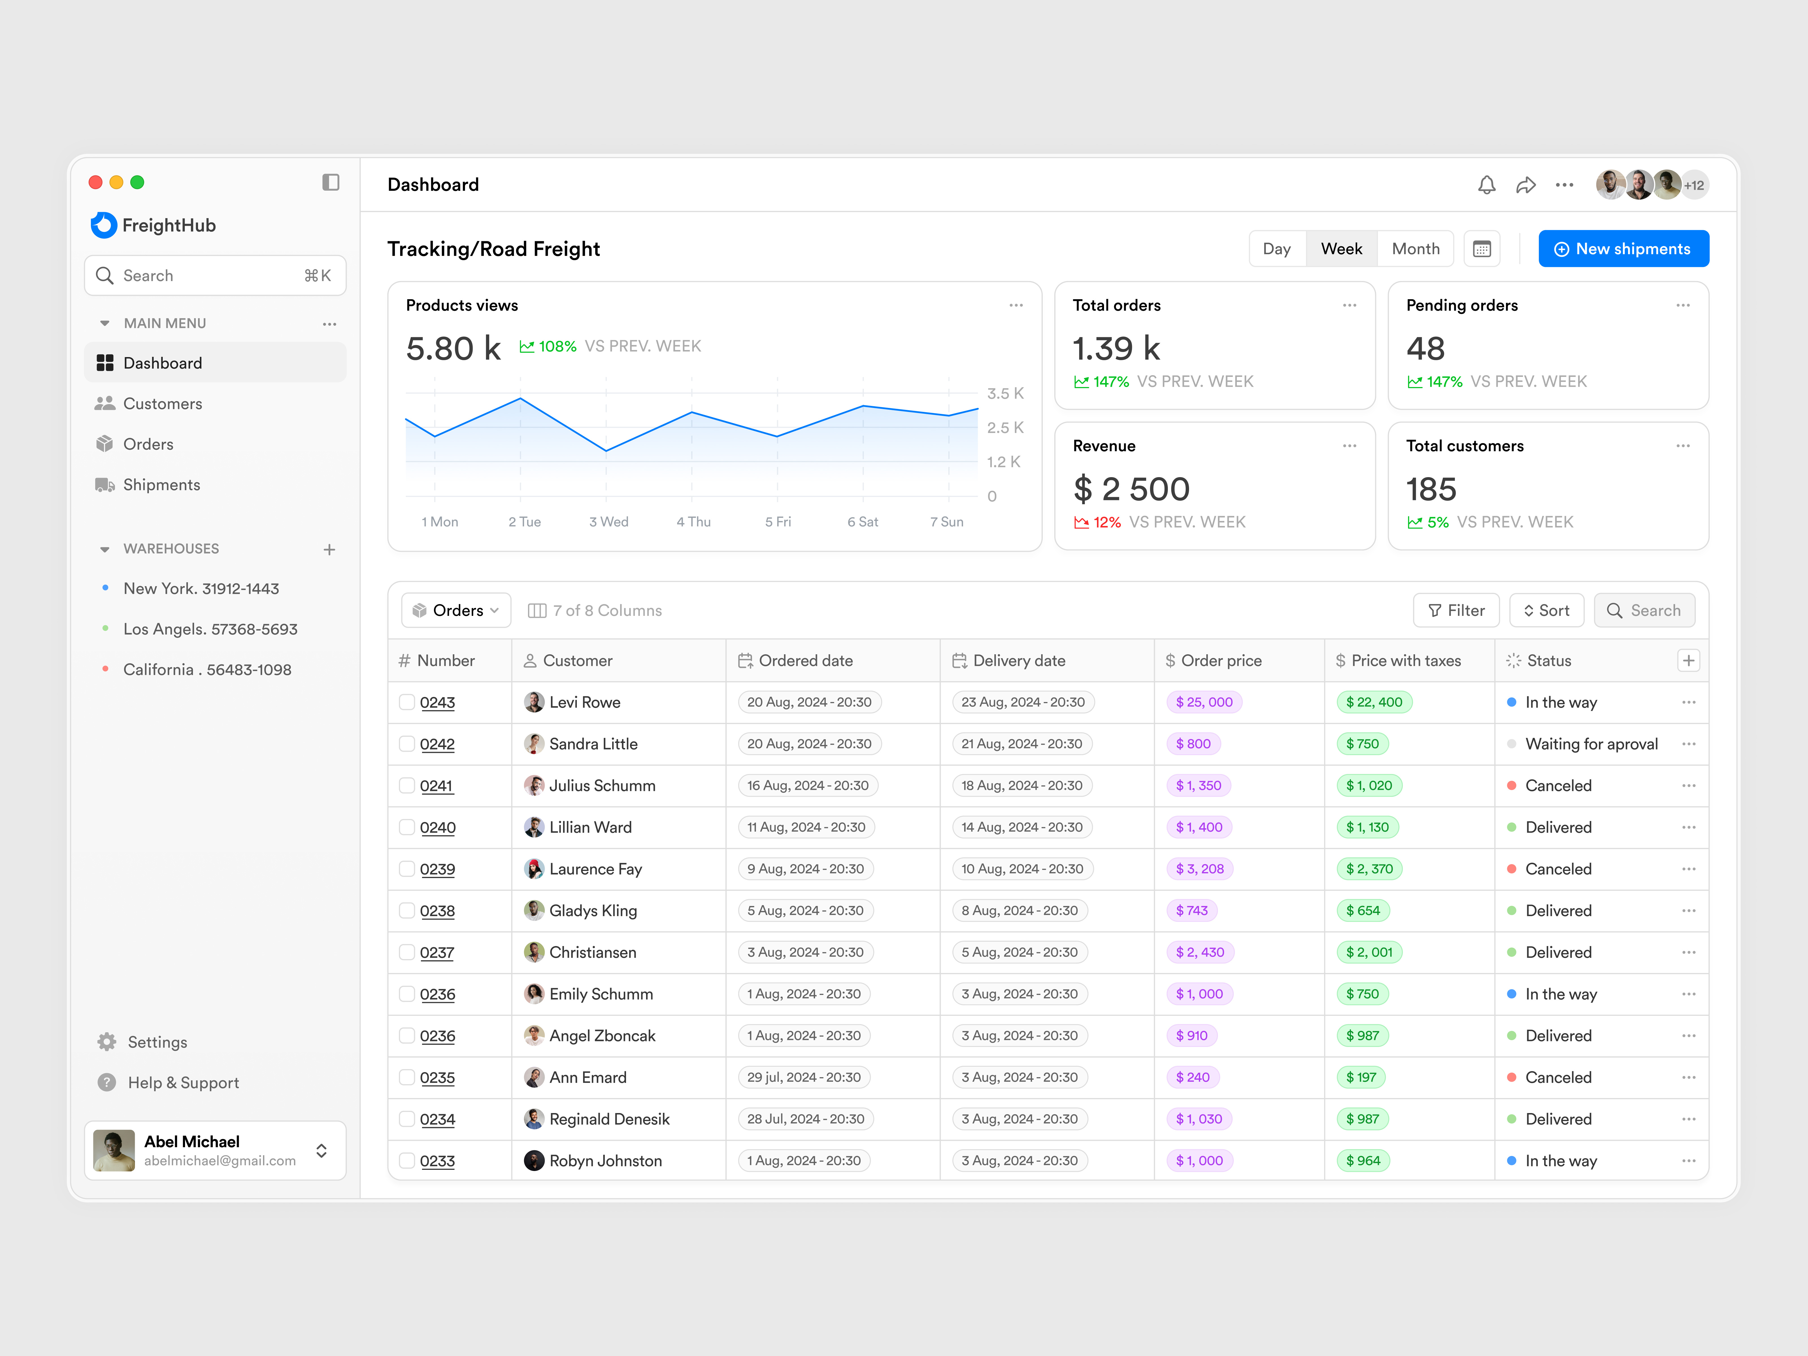The width and height of the screenshot is (1808, 1356).
Task: Collapse the MAIN MENU section
Action: (105, 324)
